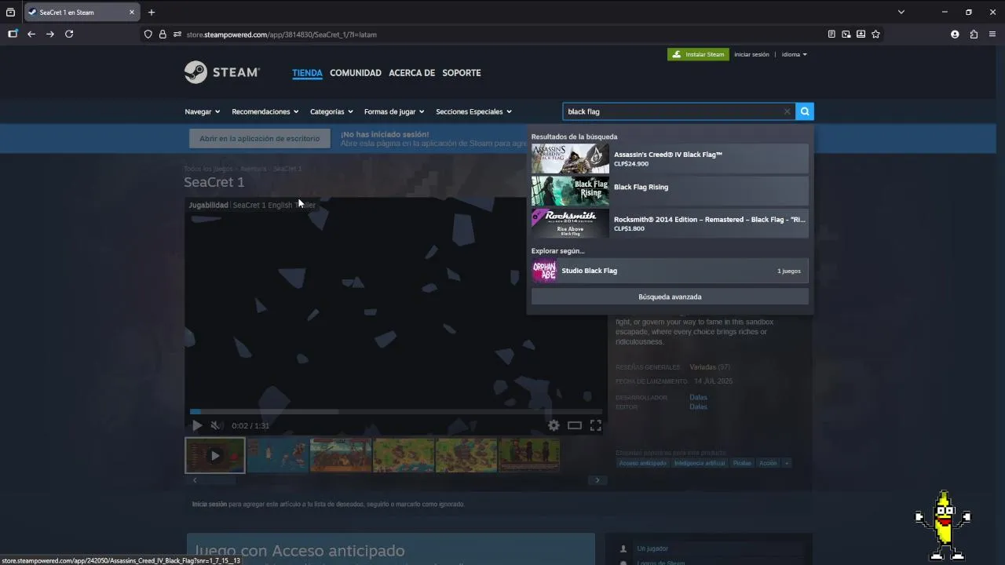Viewport: 1005px width, 565px height.
Task: Enter fullscreen video mode
Action: [596, 425]
